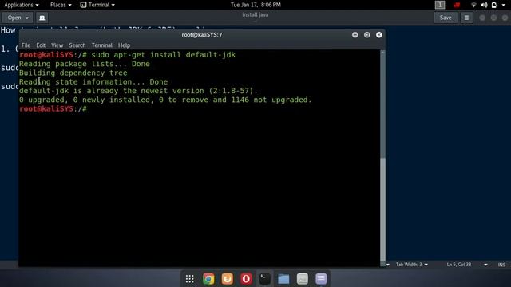Screen dimensions: 511x287
Task: Click the last root@kaliSYS prompt line
Action: pos(53,109)
